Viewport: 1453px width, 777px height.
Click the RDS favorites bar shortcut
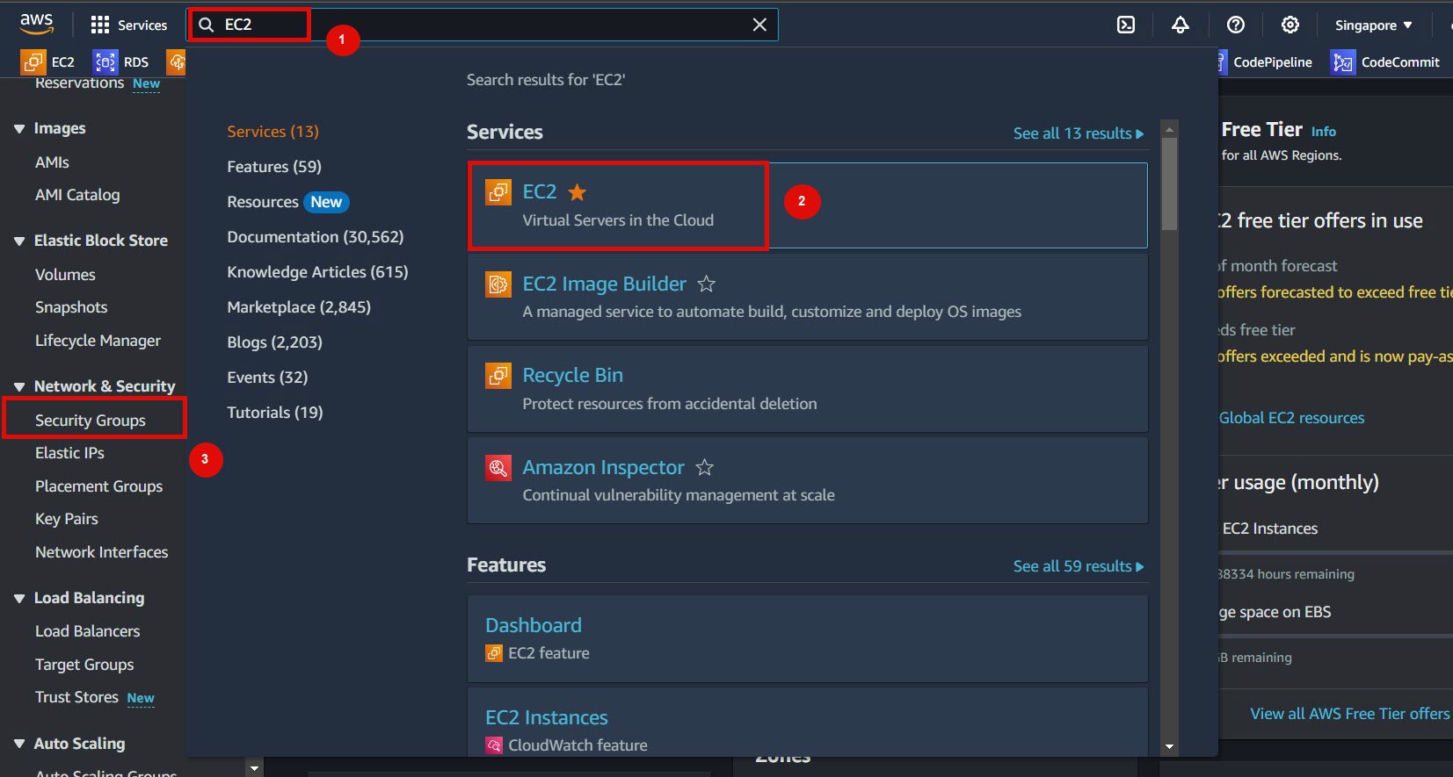tap(121, 61)
